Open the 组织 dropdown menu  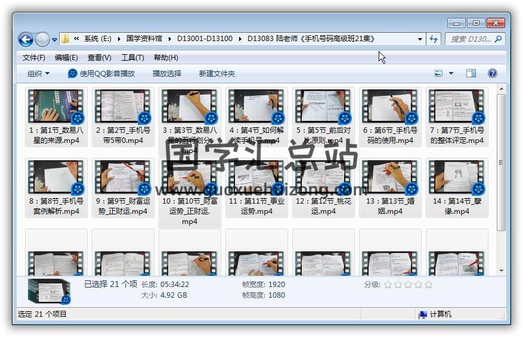click(39, 73)
